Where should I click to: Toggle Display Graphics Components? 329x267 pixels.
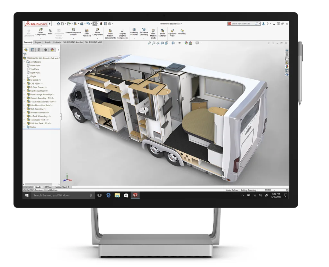tap(122, 32)
